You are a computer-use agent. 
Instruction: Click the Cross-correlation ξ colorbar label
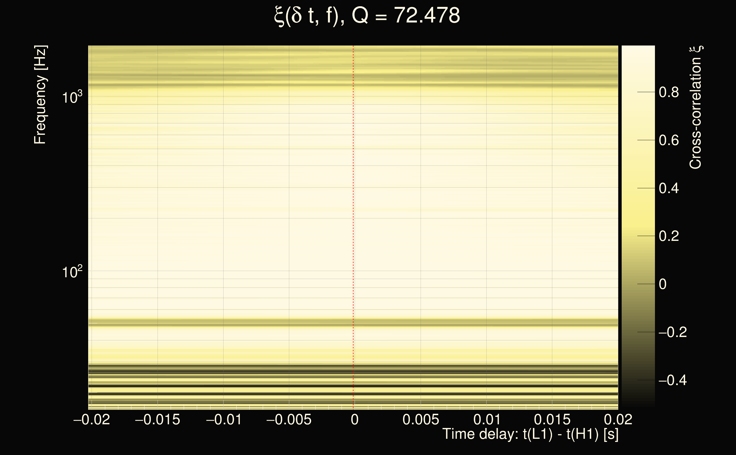click(x=695, y=107)
